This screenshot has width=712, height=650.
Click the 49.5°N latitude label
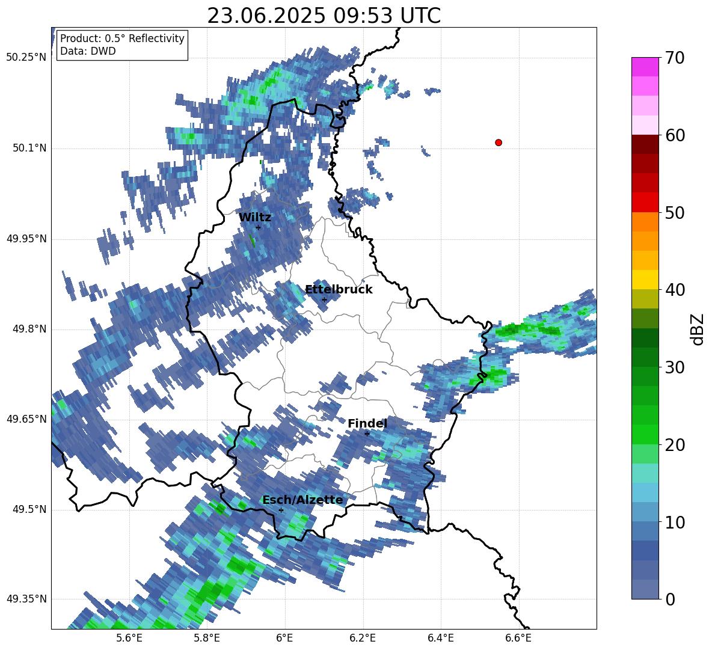[x=29, y=509]
